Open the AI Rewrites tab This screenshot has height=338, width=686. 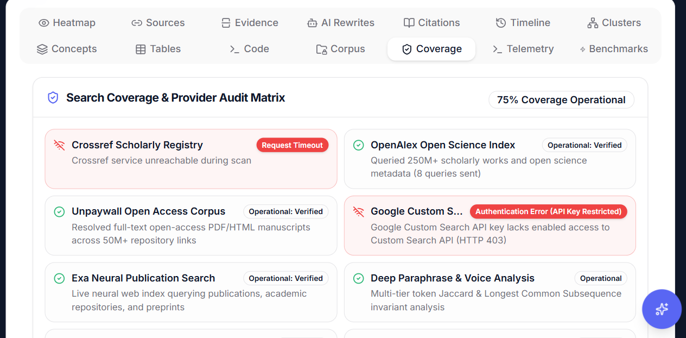click(340, 23)
